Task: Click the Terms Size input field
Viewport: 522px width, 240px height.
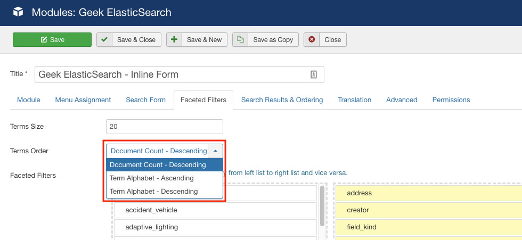Action: tap(165, 127)
